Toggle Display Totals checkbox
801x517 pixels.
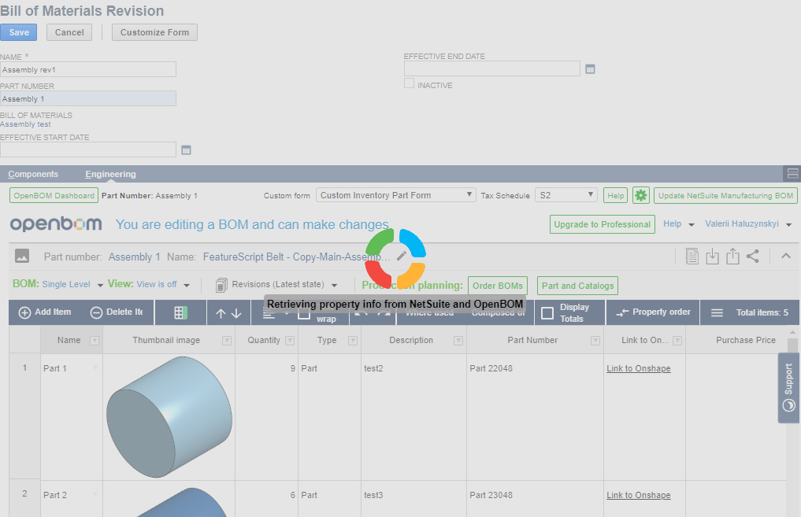click(x=547, y=313)
